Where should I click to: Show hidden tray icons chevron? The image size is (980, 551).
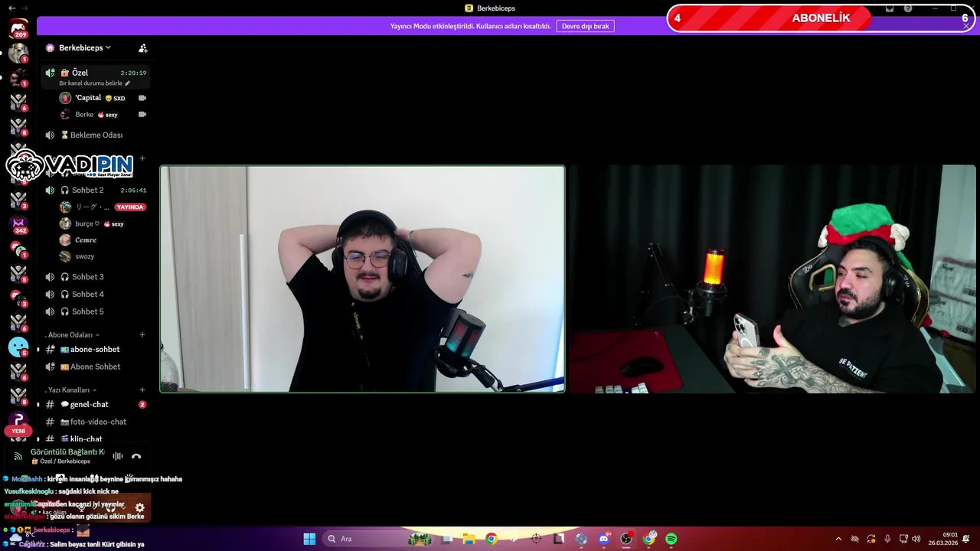838,539
